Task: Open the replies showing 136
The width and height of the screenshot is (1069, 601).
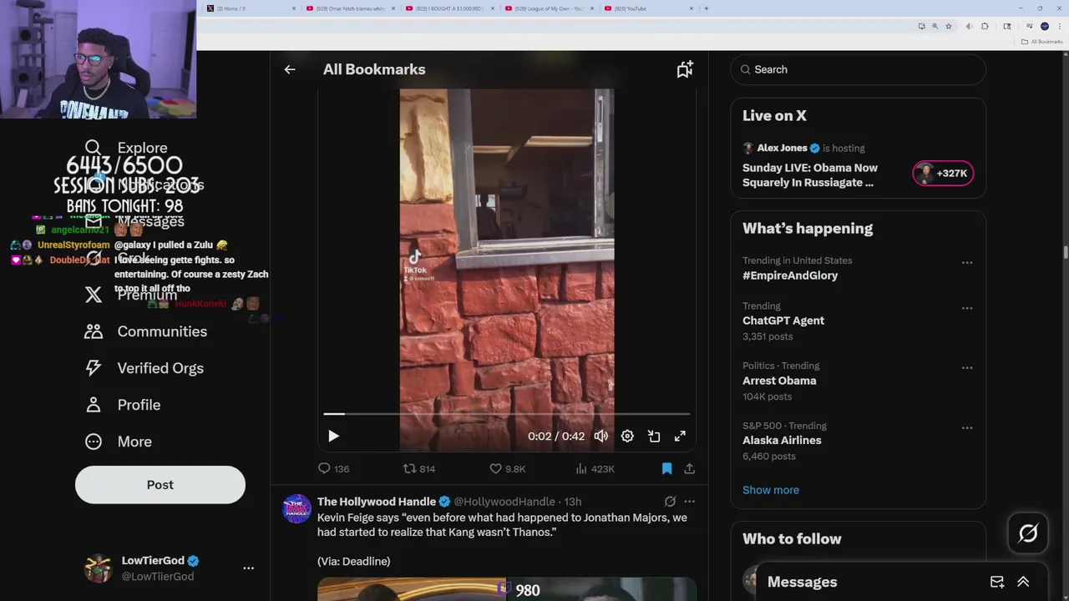Action: [x=333, y=469]
